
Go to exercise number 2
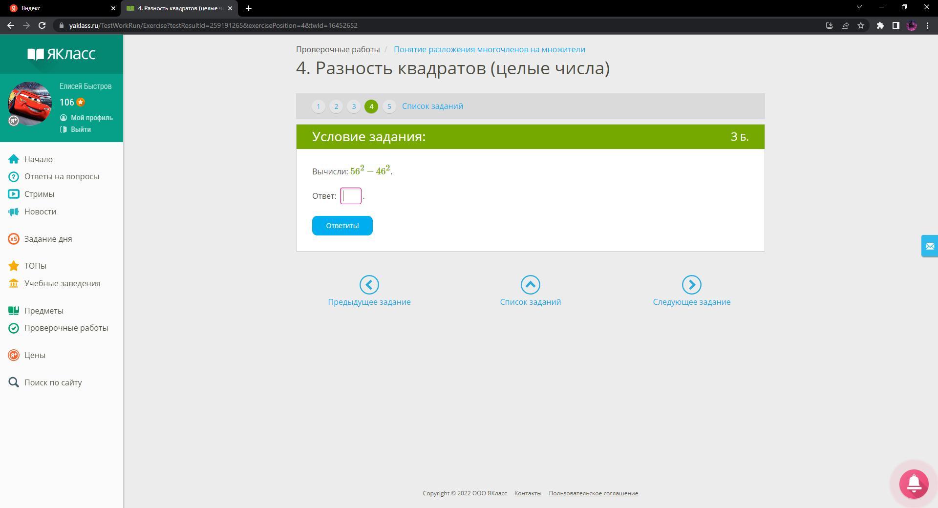(336, 106)
